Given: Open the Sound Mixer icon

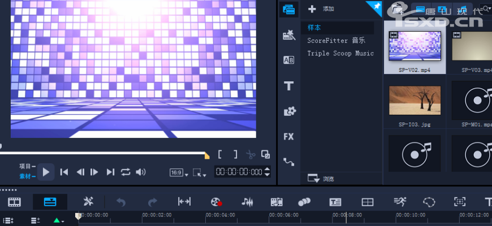Looking at the screenshot, I should point(247,202).
